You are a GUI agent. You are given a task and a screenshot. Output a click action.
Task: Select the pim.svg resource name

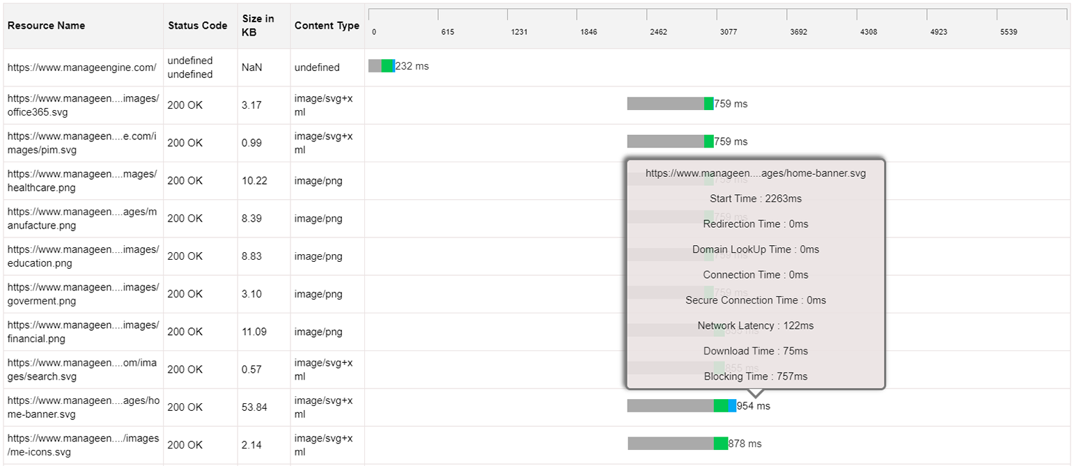click(83, 142)
